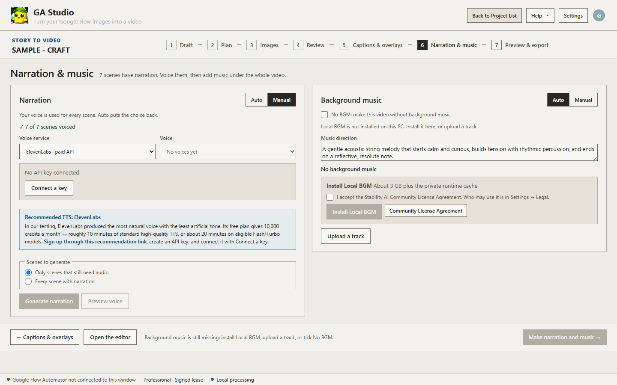Open the Voice service dropdown
This screenshot has width=617, height=385.
point(87,151)
